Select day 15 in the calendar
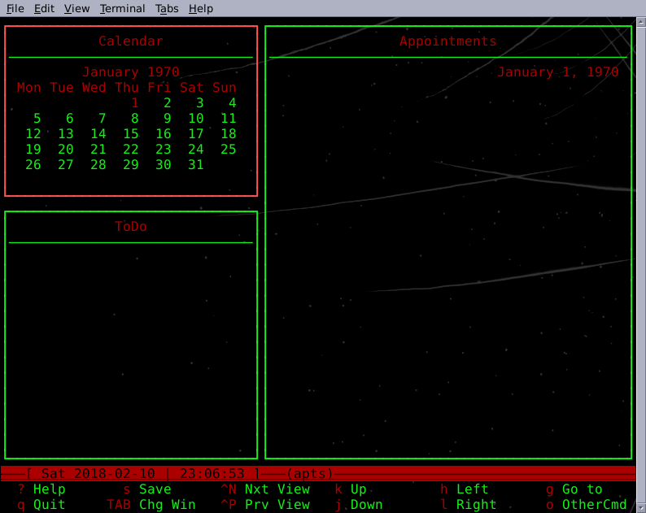Screen dimensions: 646x513 (131, 134)
